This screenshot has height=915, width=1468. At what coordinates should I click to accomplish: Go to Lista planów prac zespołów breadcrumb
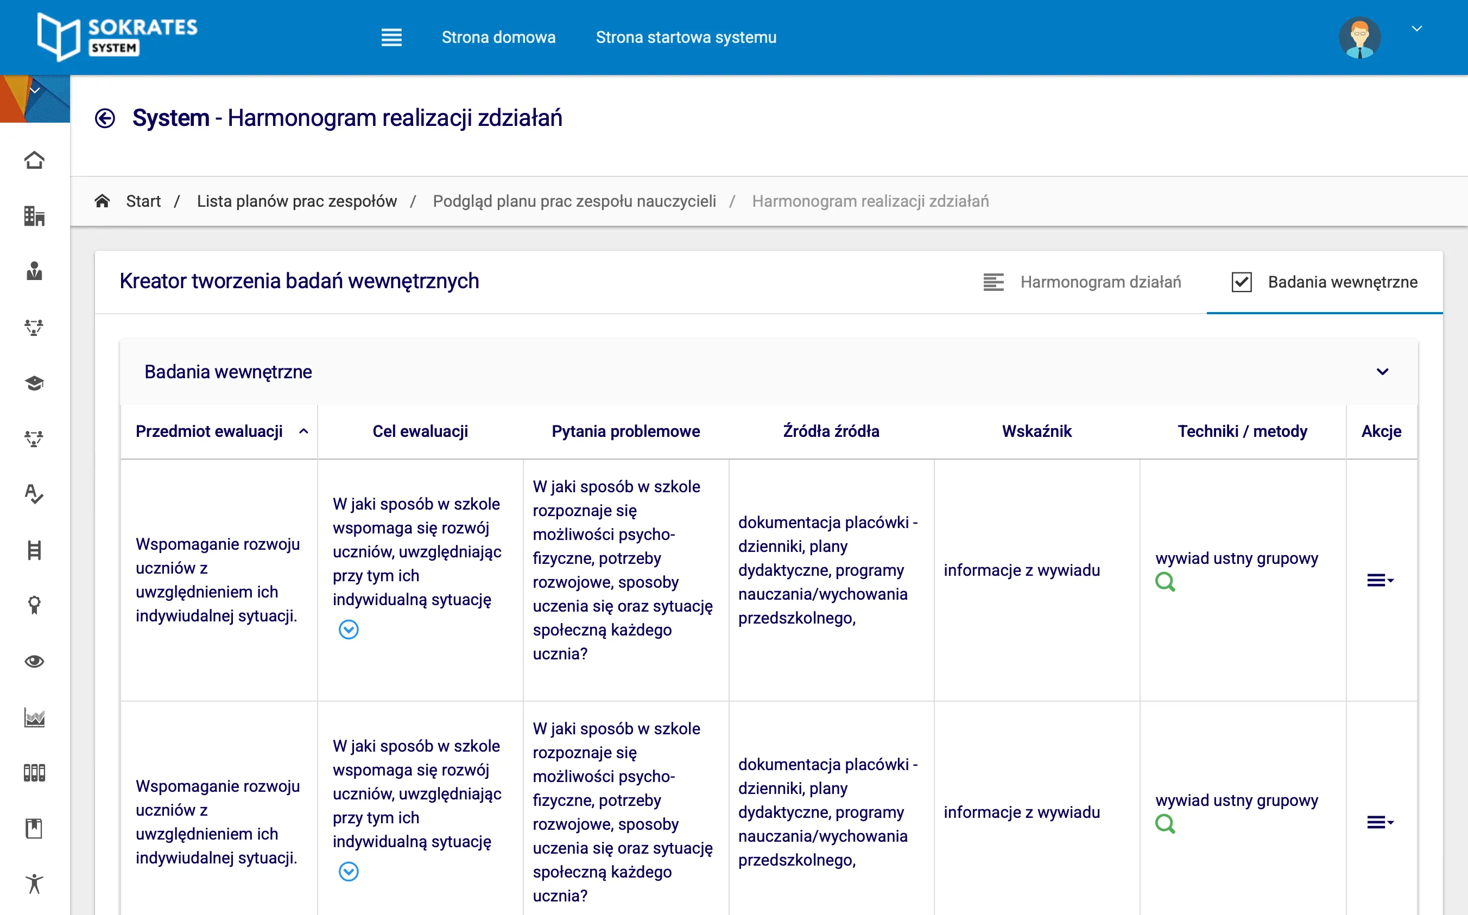(x=296, y=201)
